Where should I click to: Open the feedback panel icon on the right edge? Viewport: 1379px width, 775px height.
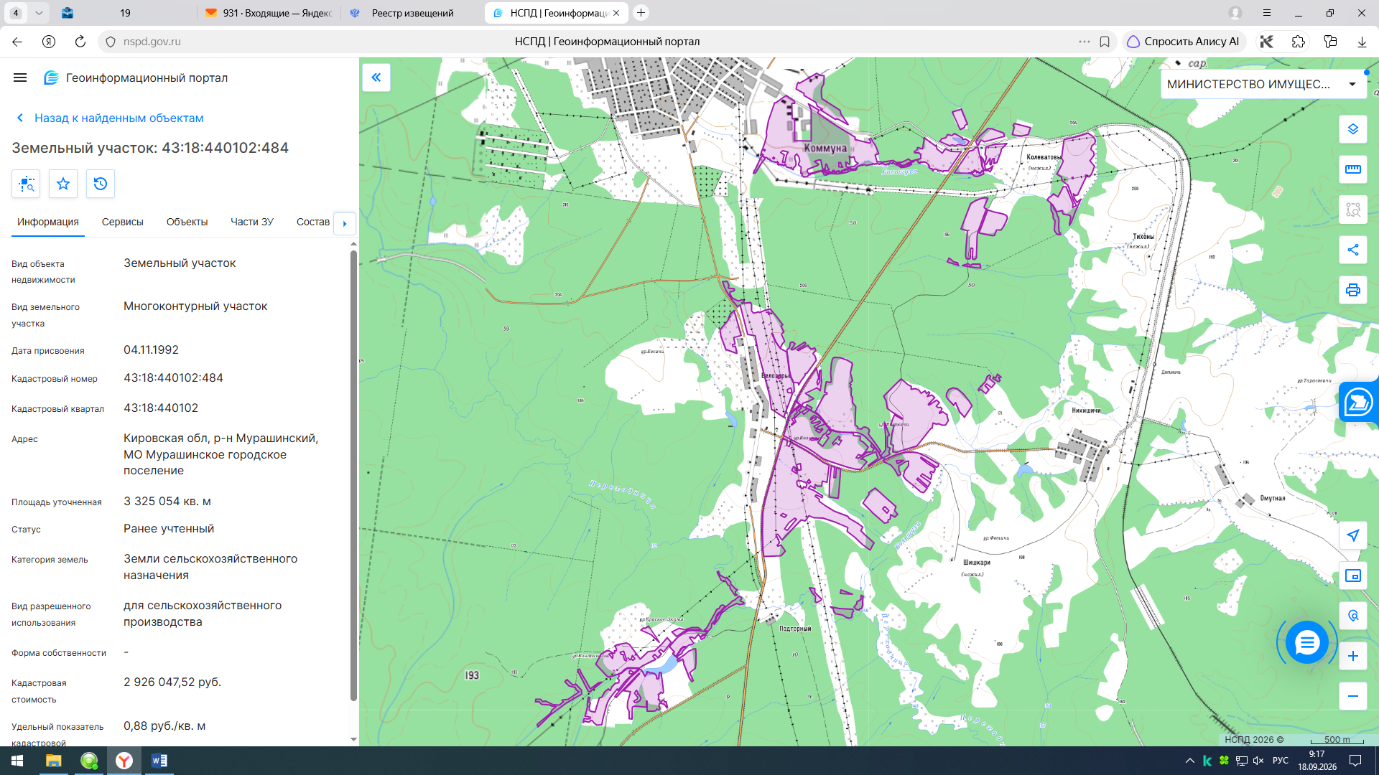point(1359,402)
